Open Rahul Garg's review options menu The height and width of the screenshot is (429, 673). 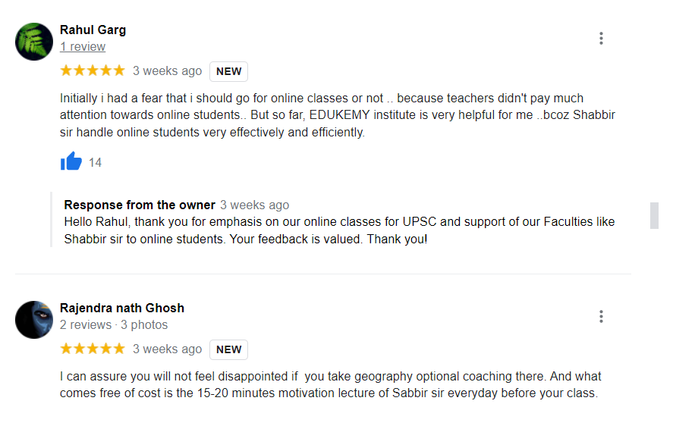click(601, 38)
